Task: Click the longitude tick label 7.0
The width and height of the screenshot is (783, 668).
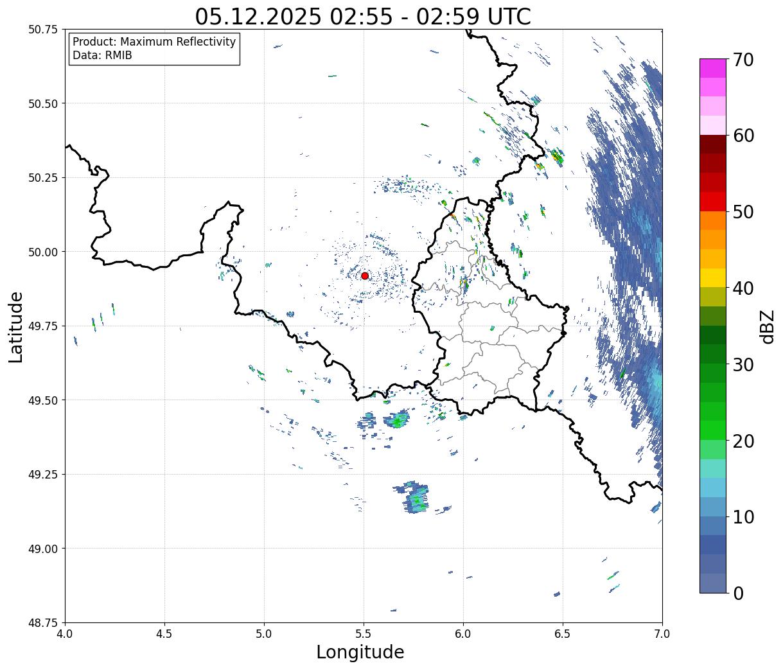Action: (662, 634)
